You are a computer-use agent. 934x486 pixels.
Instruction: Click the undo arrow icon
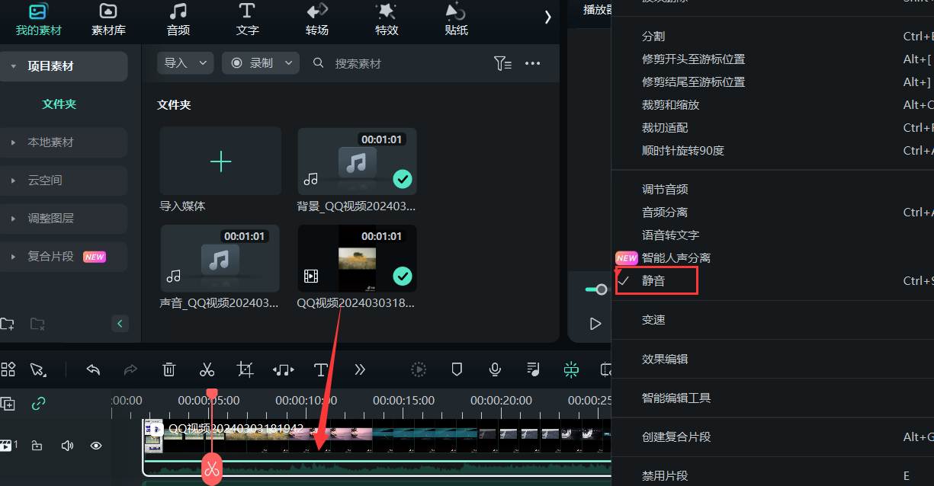(93, 369)
